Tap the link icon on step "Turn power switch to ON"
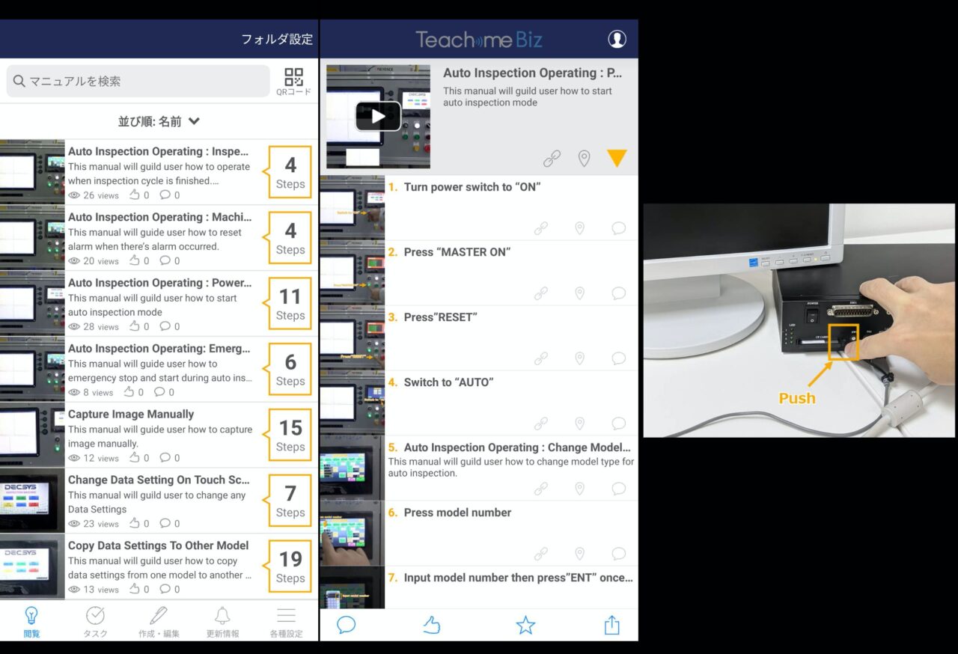The width and height of the screenshot is (958, 654). [x=541, y=227]
